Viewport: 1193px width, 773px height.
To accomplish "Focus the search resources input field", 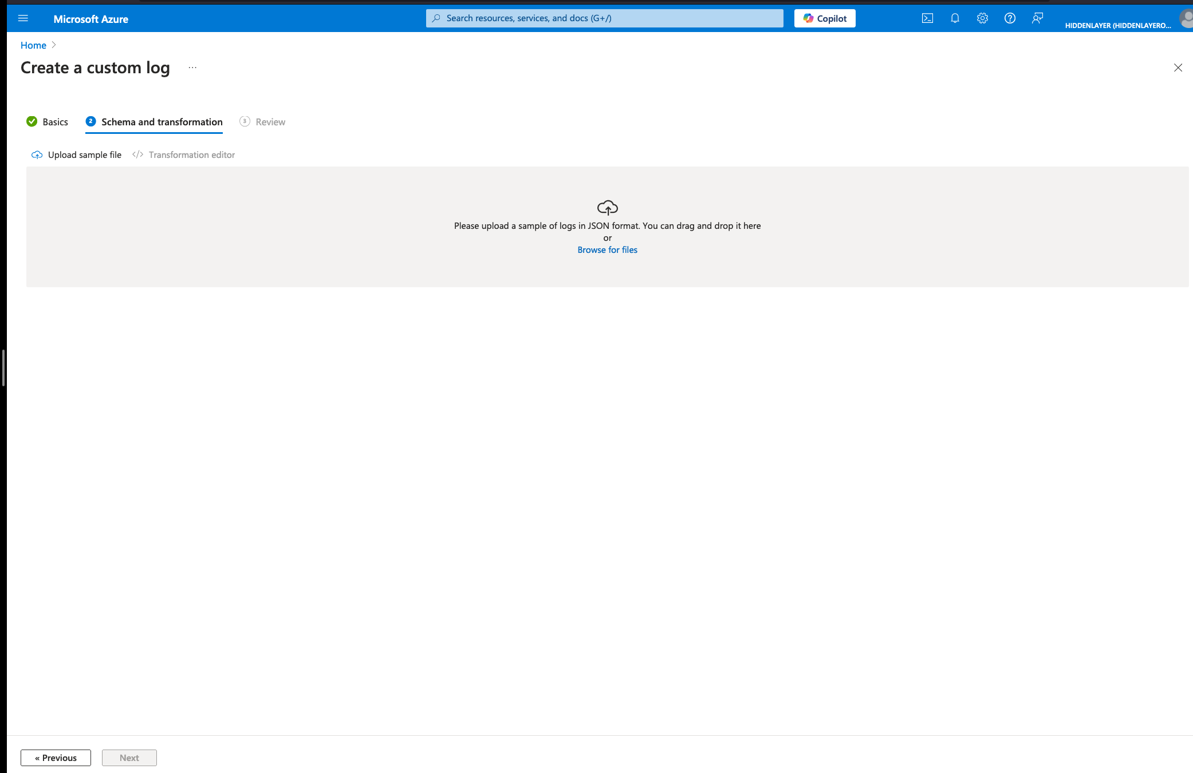I will click(x=604, y=18).
